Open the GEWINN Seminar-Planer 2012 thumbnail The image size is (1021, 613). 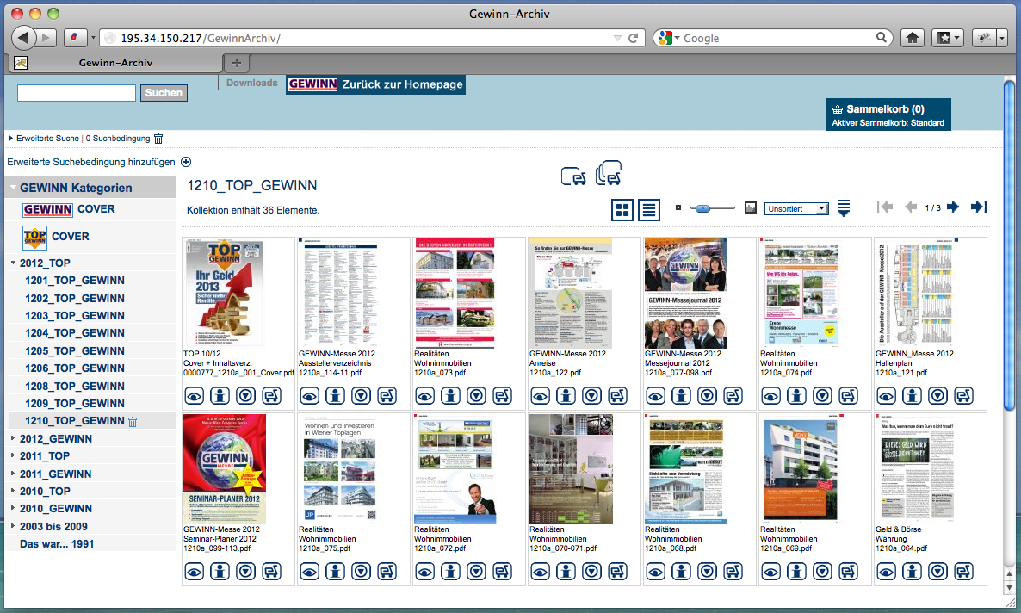225,469
